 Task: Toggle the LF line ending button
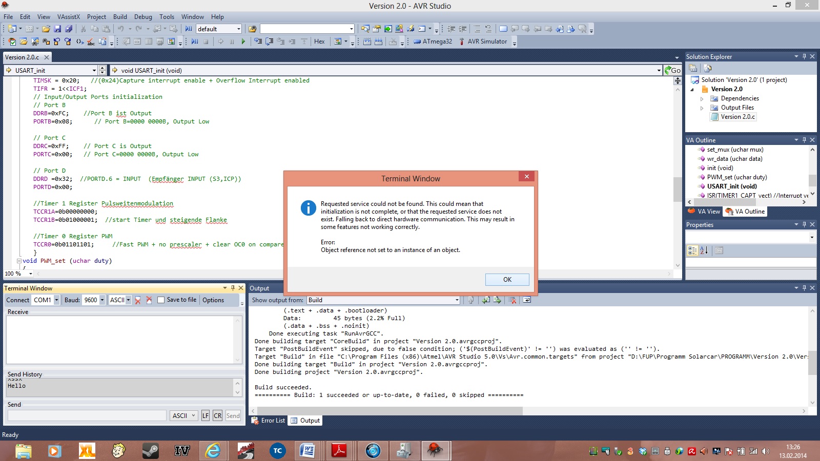[205, 415]
